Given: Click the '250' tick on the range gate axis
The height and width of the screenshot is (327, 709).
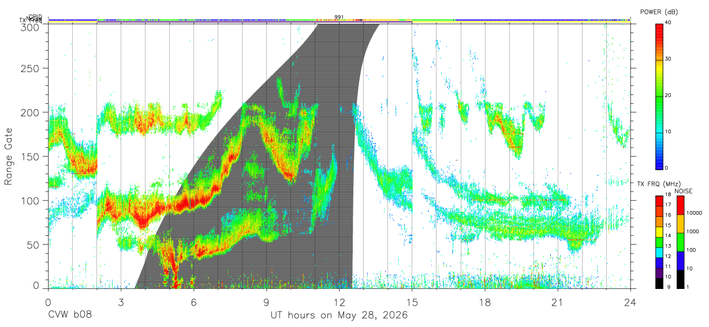Looking at the screenshot, I should point(31,69).
